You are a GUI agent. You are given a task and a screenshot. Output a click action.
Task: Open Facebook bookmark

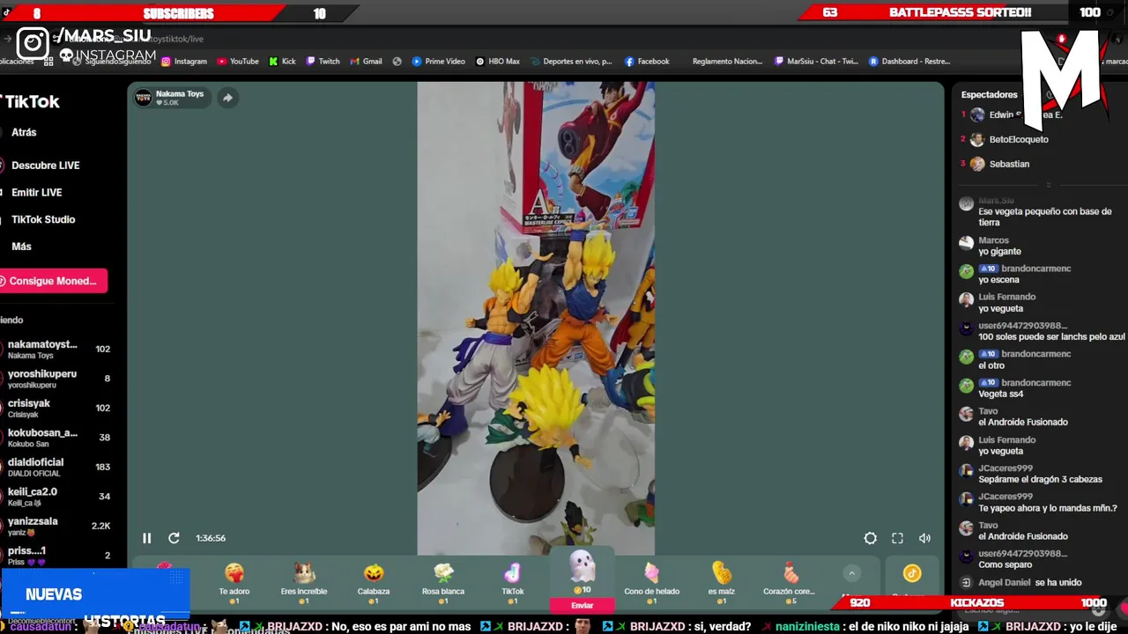click(x=647, y=62)
